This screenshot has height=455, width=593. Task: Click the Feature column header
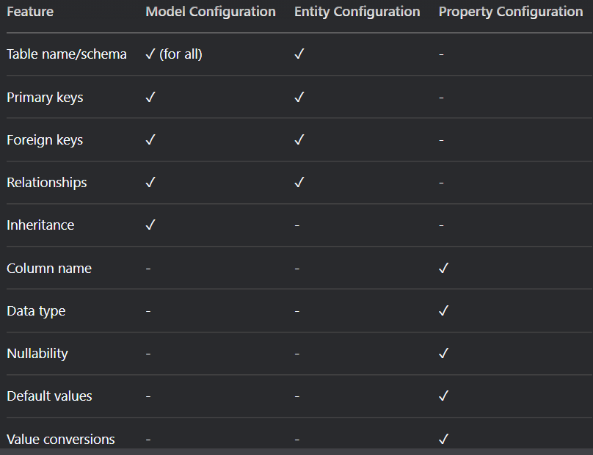click(30, 12)
